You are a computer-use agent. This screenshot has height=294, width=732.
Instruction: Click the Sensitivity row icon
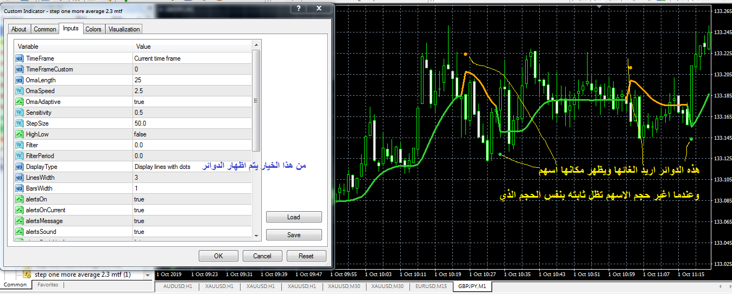(19, 113)
